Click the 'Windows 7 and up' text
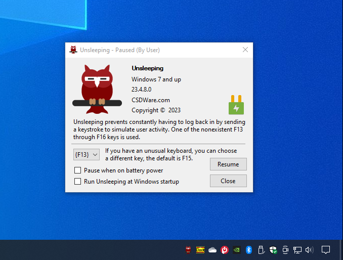Screen dimensions: 343x260 156,79
